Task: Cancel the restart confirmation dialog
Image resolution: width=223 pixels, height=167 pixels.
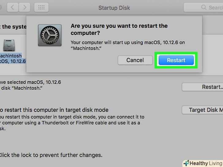Action: point(135,60)
